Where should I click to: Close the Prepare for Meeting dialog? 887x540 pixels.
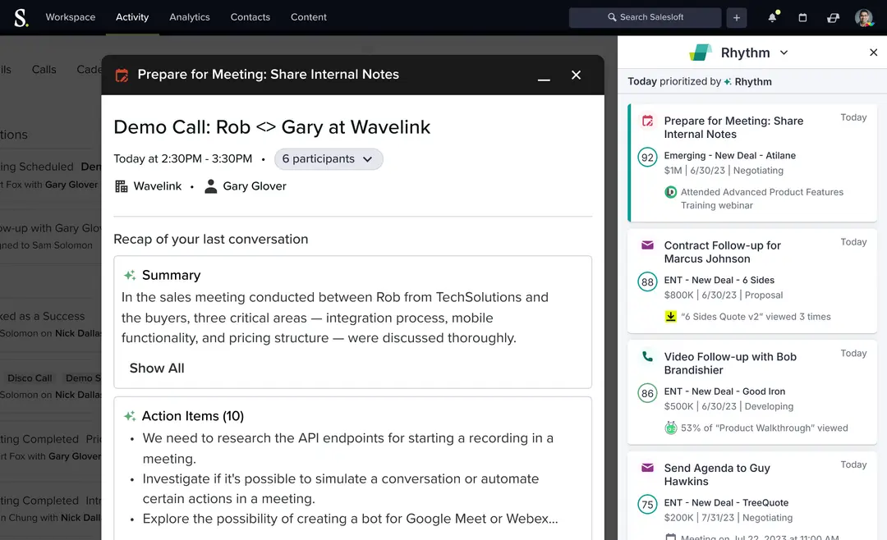(576, 75)
